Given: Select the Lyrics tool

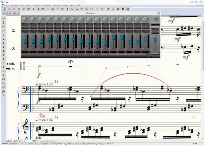Looking at the screenshot, I should point(77,9).
